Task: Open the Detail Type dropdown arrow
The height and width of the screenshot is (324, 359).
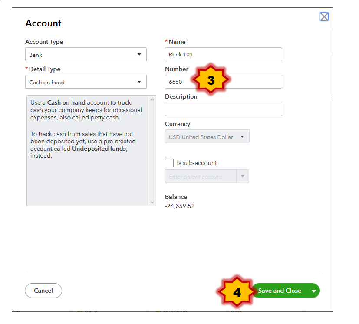Action: pos(140,82)
